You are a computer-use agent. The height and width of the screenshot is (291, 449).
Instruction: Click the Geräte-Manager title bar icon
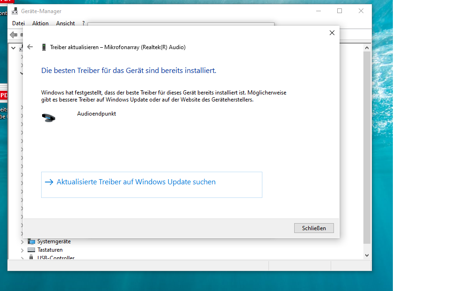14,11
